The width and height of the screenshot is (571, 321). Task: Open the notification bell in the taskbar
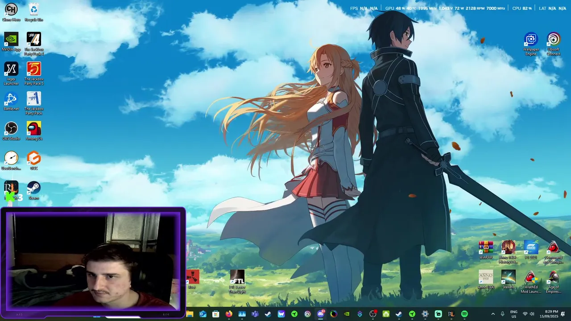(563, 314)
